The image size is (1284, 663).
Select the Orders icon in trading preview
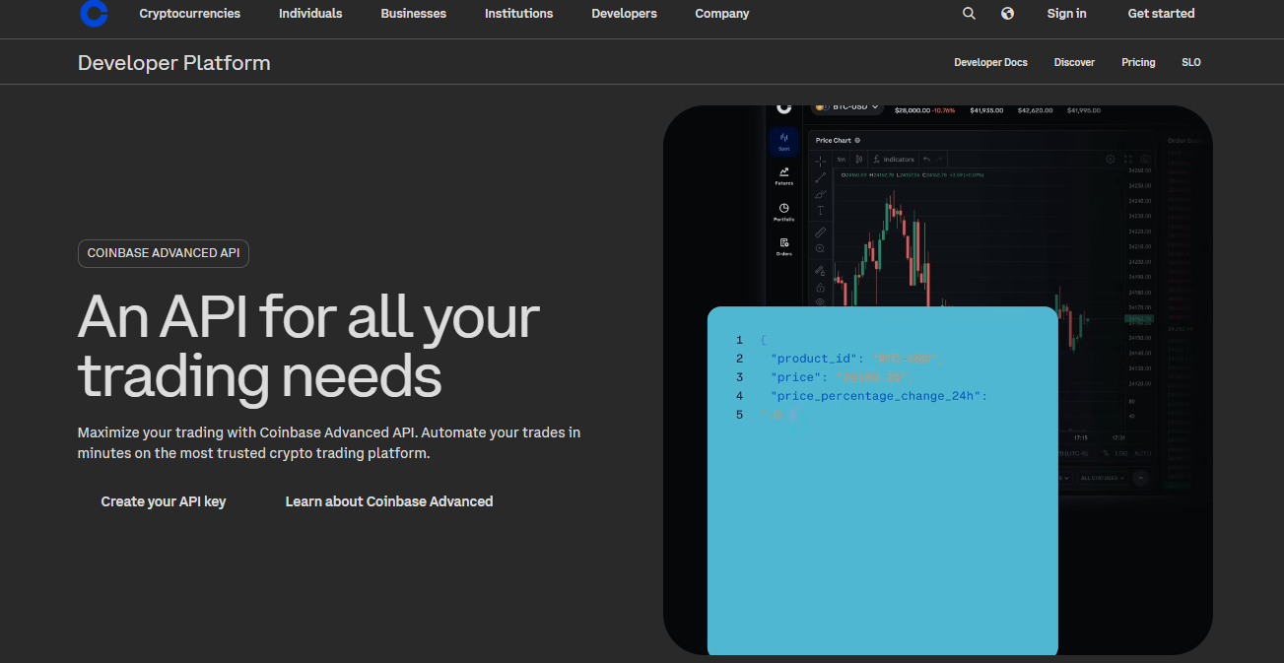click(x=784, y=246)
